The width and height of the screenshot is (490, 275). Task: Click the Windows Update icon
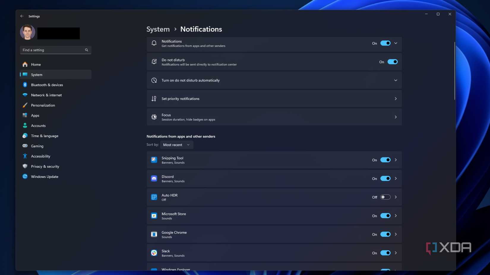(x=25, y=177)
